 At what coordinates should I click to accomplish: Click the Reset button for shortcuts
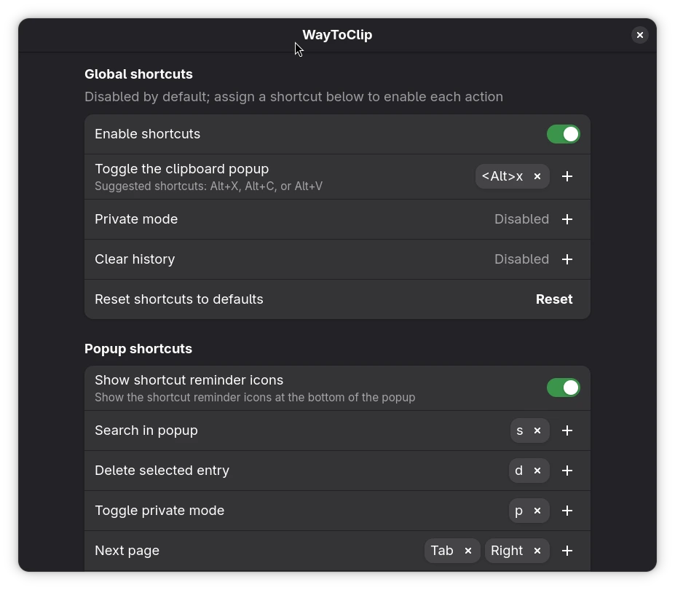(x=554, y=299)
